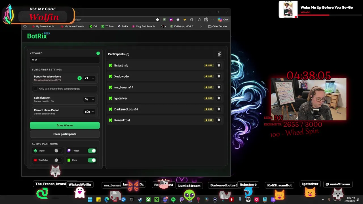Viewport: 363px width, 204px height.
Task: Click the Kick logo beside itsjustmrb
Action: 111,65
